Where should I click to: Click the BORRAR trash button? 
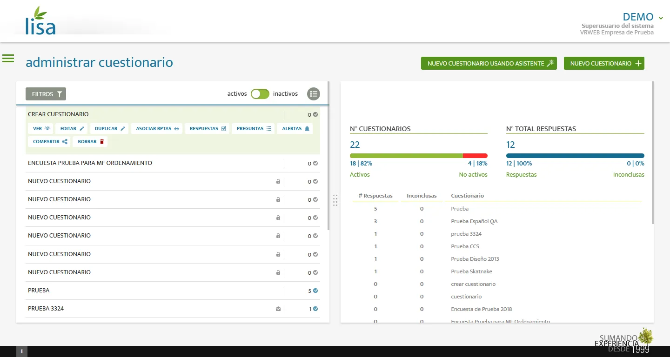[90, 142]
